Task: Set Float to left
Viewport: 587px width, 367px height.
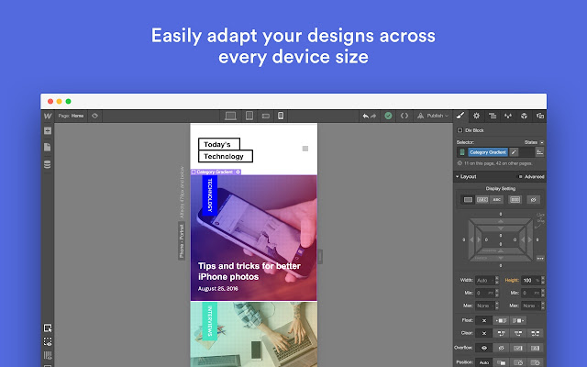Action: (x=501, y=320)
